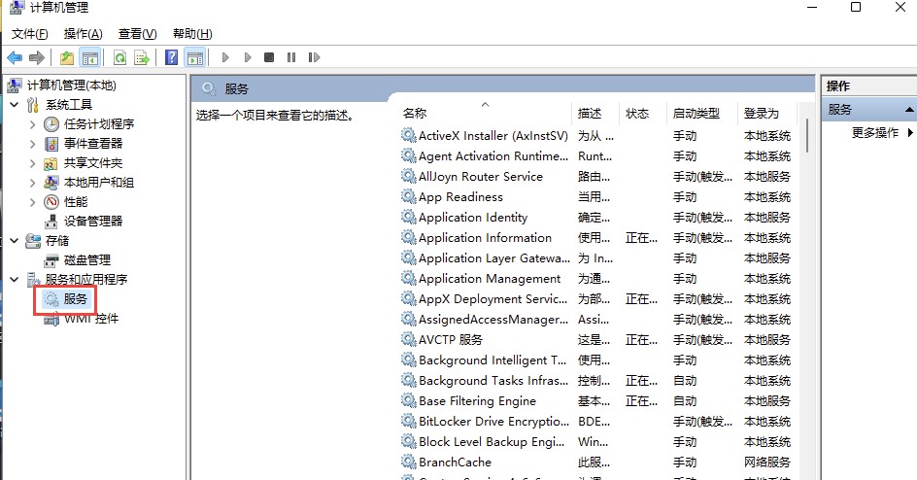Image resolution: width=917 pixels, height=480 pixels.
Task: Select 服务 in the tree
Action: click(75, 298)
